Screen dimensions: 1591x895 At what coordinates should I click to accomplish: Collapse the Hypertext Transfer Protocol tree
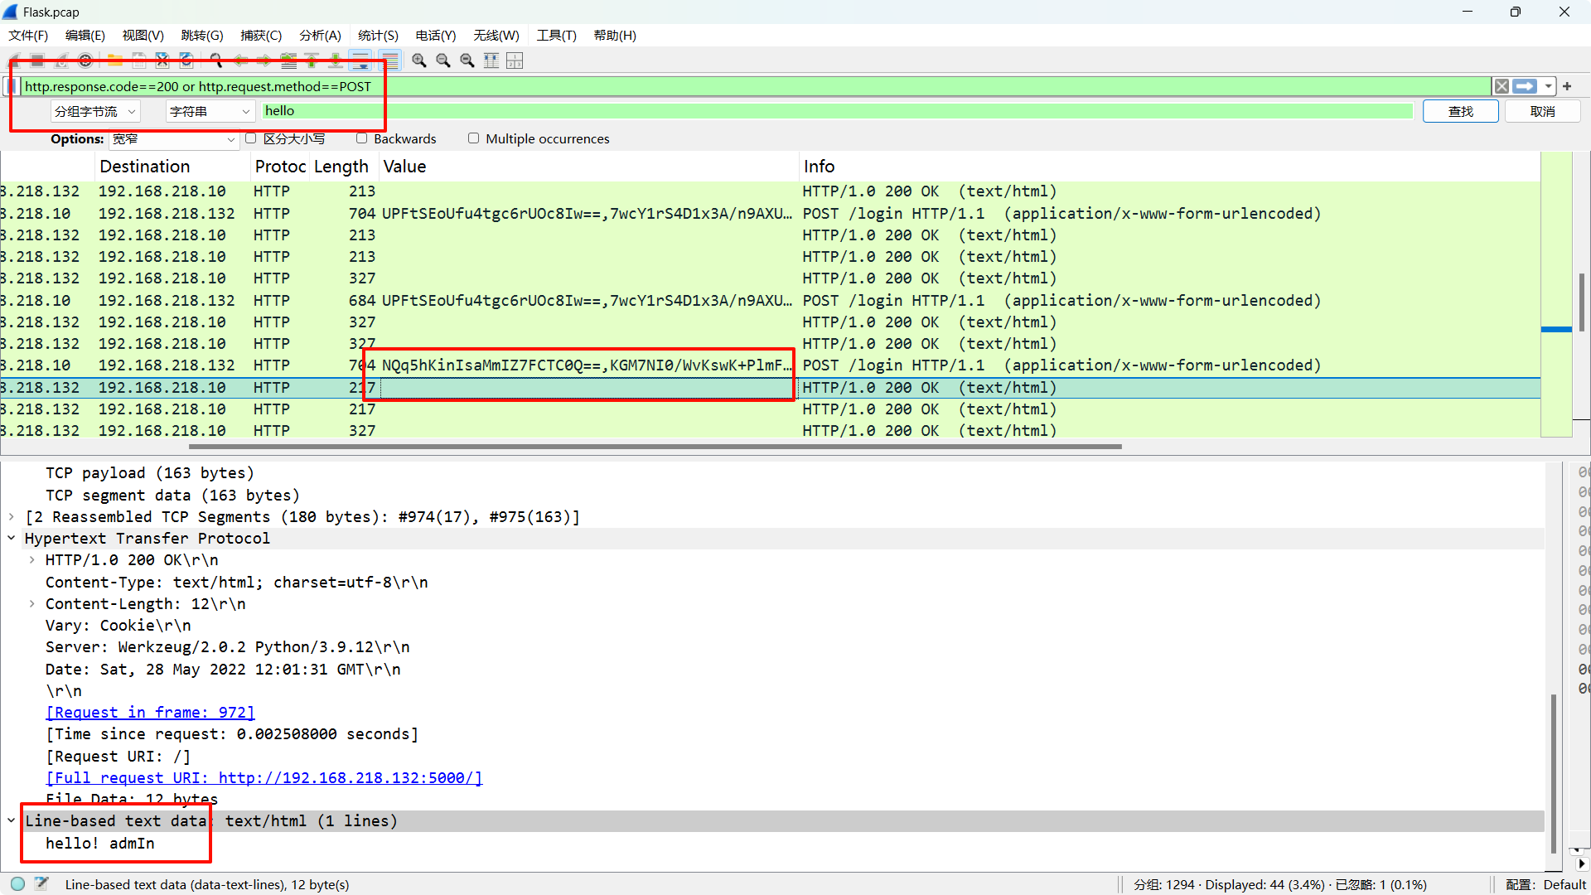pos(12,539)
